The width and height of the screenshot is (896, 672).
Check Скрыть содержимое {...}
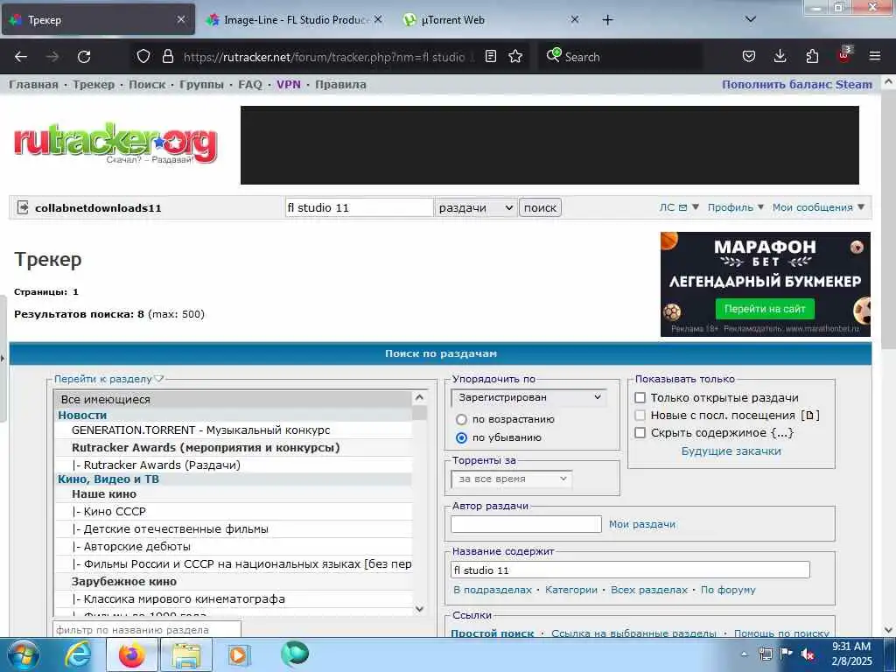point(640,433)
